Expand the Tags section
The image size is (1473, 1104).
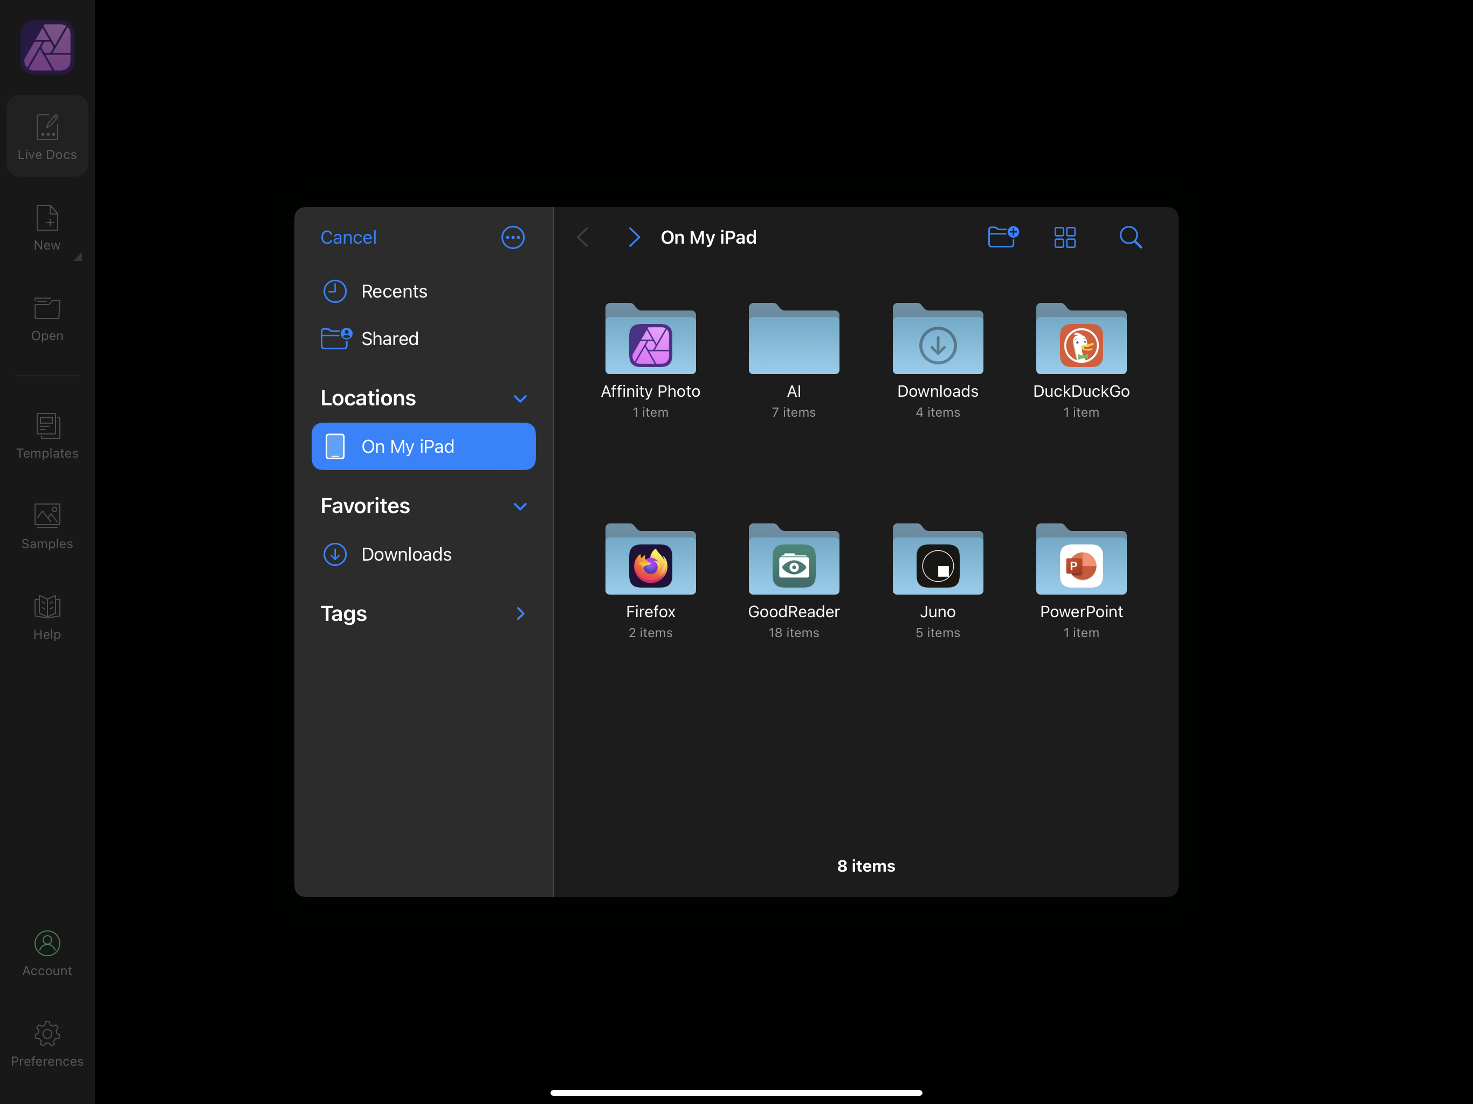point(520,613)
